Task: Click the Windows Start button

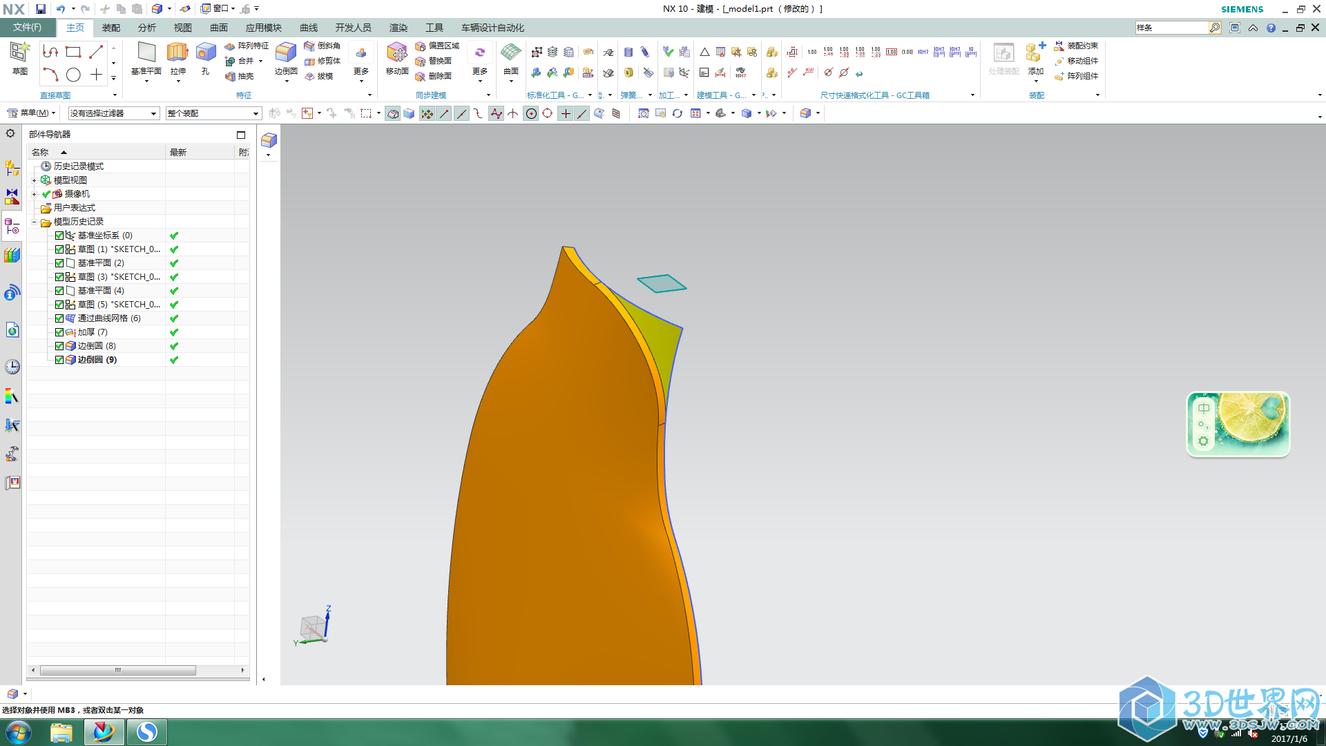Action: [18, 732]
